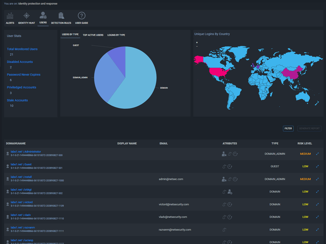The width and height of the screenshot is (326, 244).
Task: Expand details for the Administrator row
Action: 317,154
